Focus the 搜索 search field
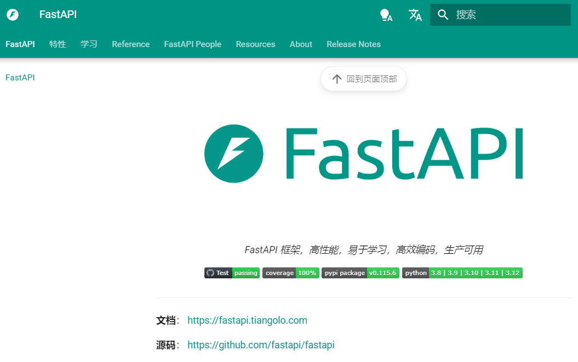This screenshot has width=578, height=362. point(500,15)
